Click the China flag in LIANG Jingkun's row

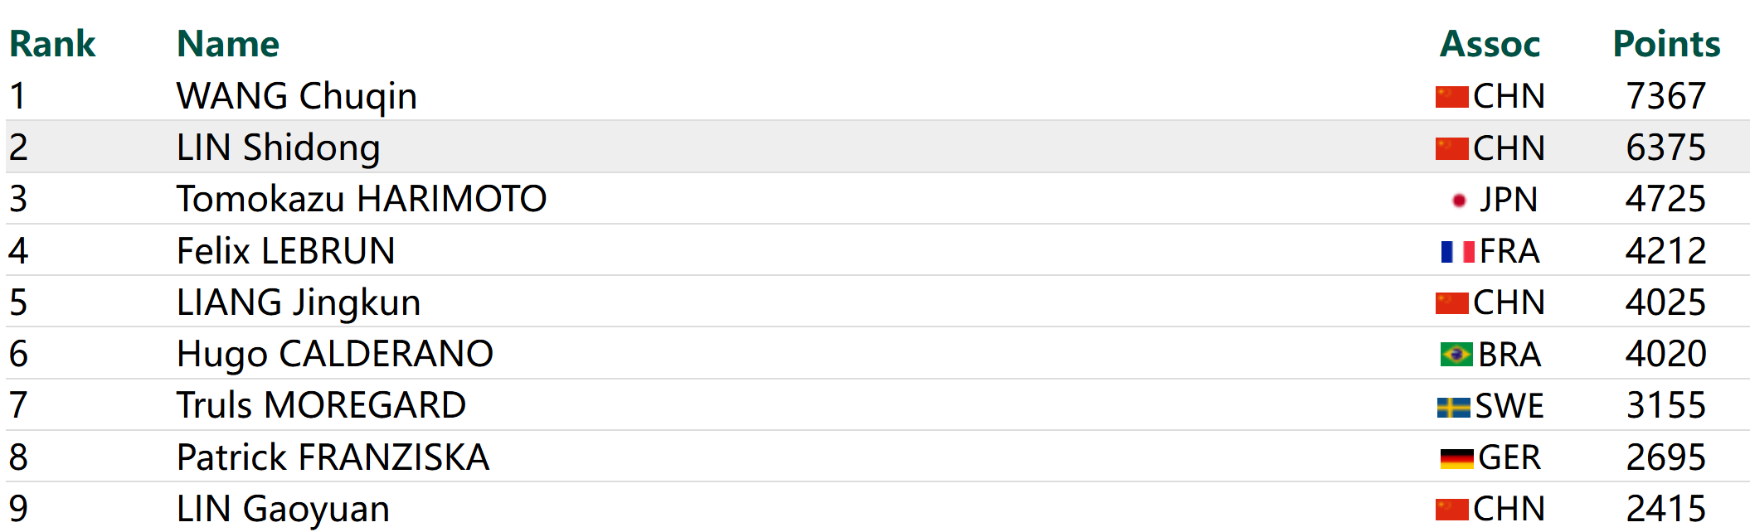[x=1451, y=303]
